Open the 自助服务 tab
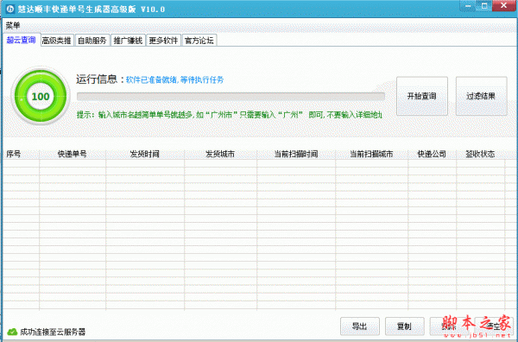518x342 pixels. coord(92,41)
